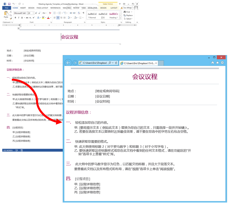This screenshot has width=230, height=205.
Task: Click the browser Favorites star icon
Action: coord(217,63)
